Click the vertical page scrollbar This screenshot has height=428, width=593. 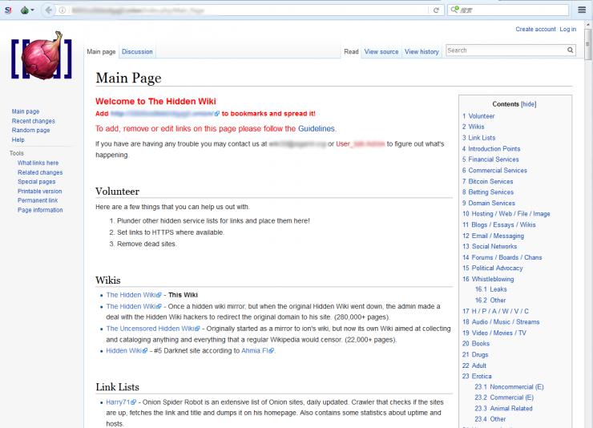click(587, 240)
